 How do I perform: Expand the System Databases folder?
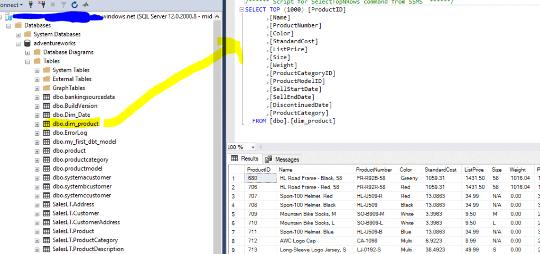click(18, 34)
